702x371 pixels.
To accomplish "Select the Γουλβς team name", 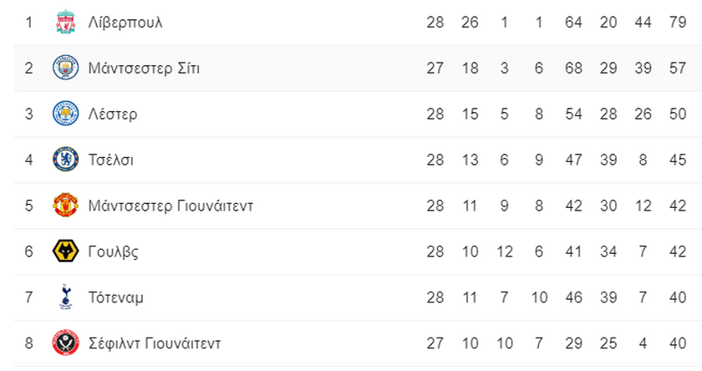I will tap(113, 252).
